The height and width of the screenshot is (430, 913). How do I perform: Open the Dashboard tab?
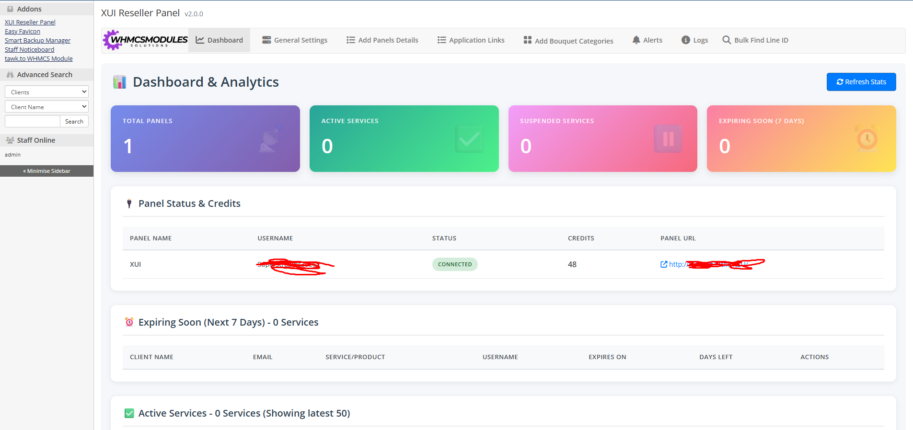(x=220, y=40)
